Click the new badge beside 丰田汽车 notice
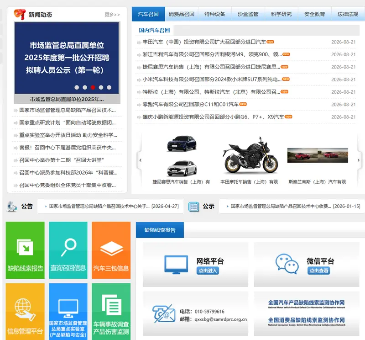 pyautogui.click(x=270, y=42)
